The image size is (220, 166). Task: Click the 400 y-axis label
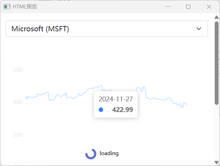(x=18, y=102)
